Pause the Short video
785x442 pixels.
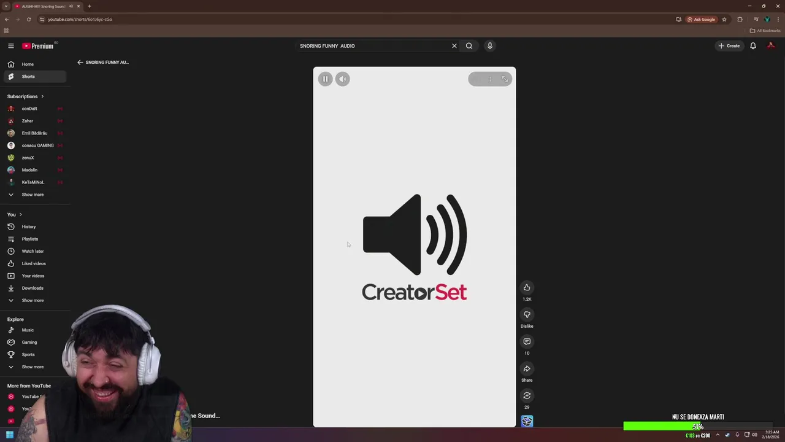[326, 79]
